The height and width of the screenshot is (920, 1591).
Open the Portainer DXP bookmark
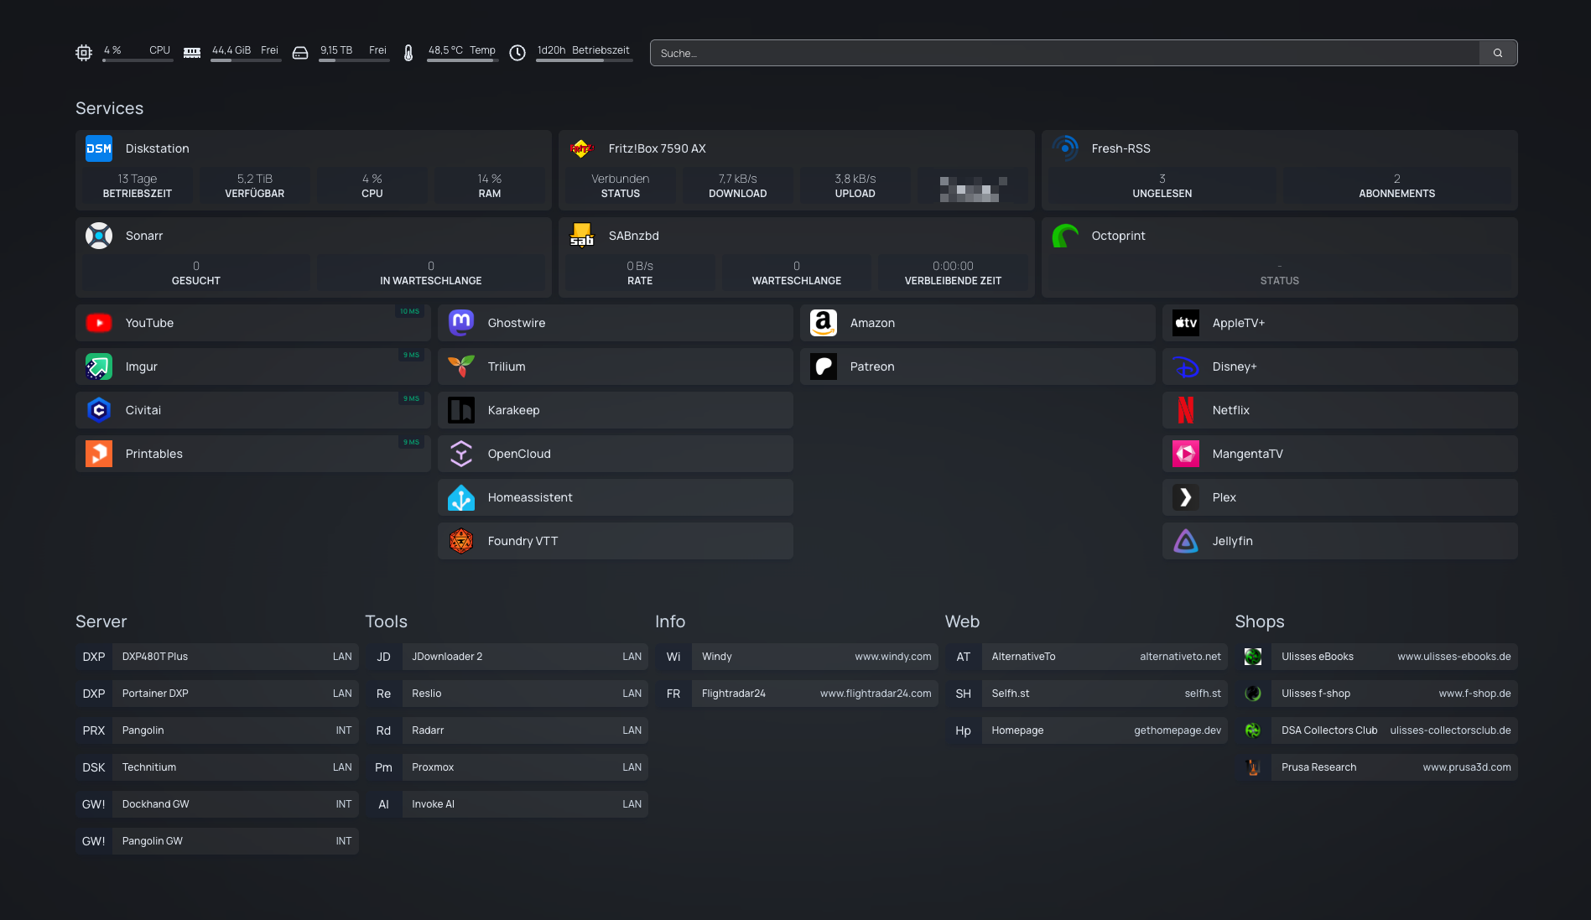coord(217,694)
